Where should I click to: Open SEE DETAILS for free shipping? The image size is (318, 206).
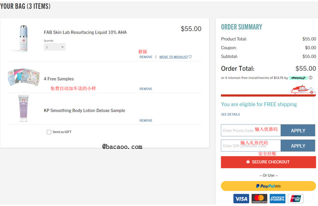coord(230,114)
